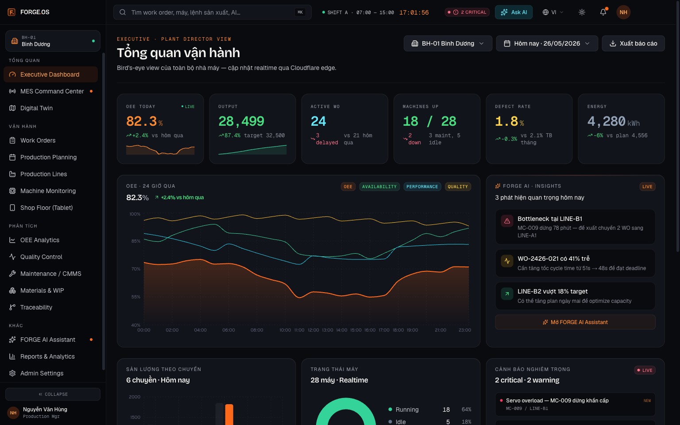Screen dimensions: 680x425
Task: Click the sidebar scrollbar
Action: coord(103,212)
